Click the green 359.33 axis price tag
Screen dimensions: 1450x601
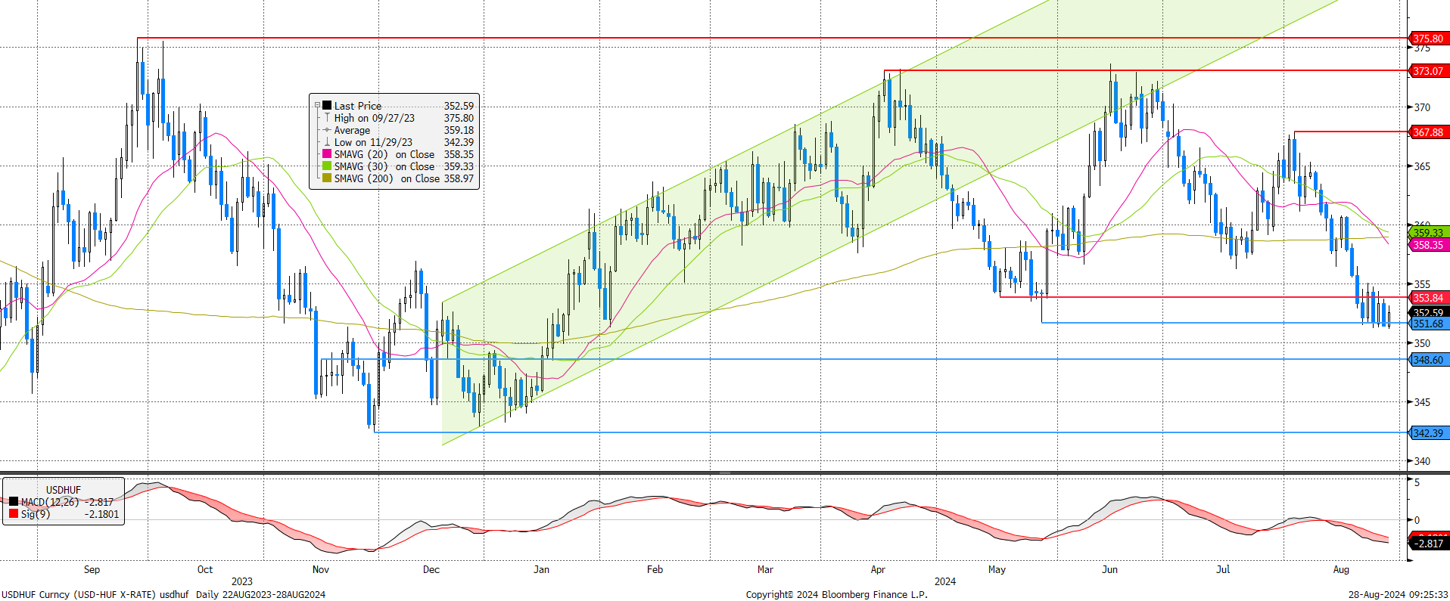tap(1428, 233)
